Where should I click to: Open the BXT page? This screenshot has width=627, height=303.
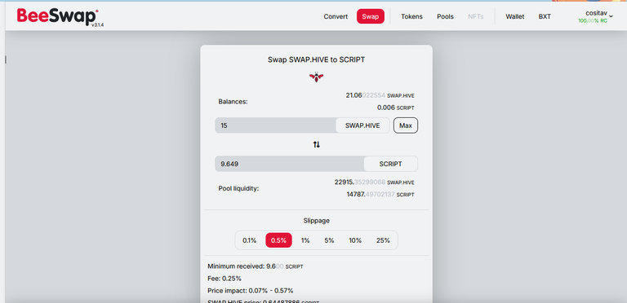[545, 16]
